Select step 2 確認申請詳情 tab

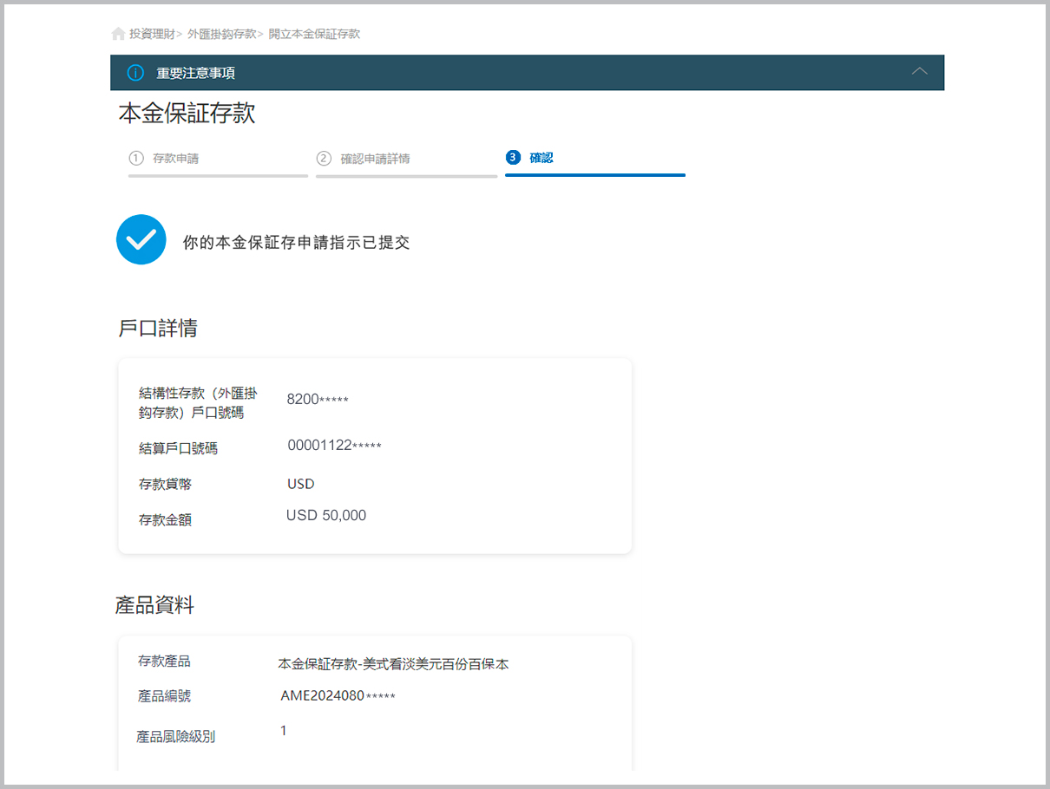406,161
